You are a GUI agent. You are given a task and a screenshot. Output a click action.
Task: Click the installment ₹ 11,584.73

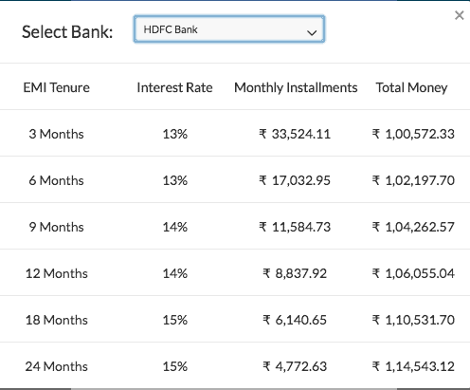click(295, 227)
